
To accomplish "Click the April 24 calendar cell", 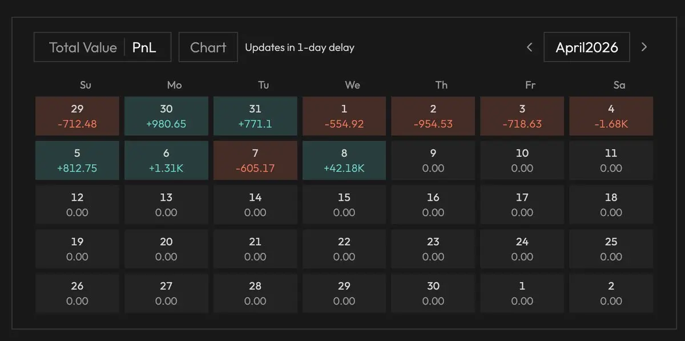I will [522, 249].
